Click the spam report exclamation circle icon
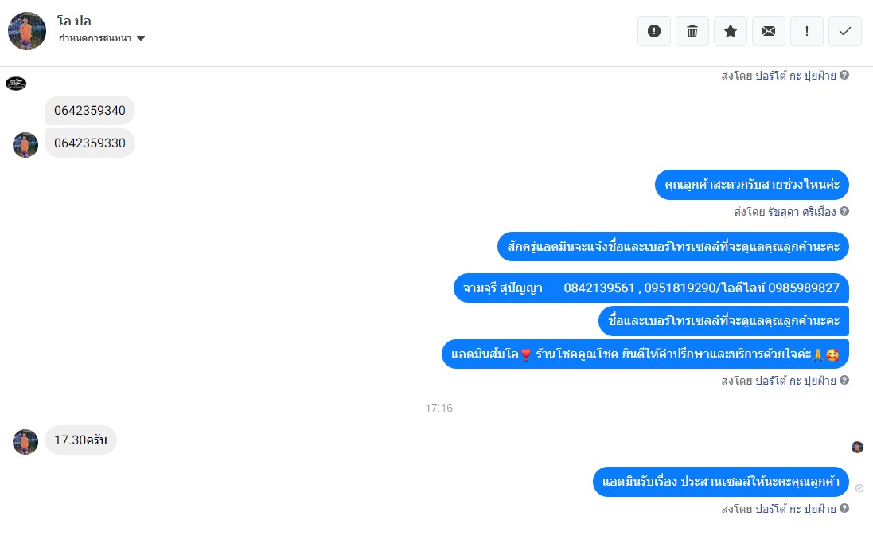 coord(653,31)
